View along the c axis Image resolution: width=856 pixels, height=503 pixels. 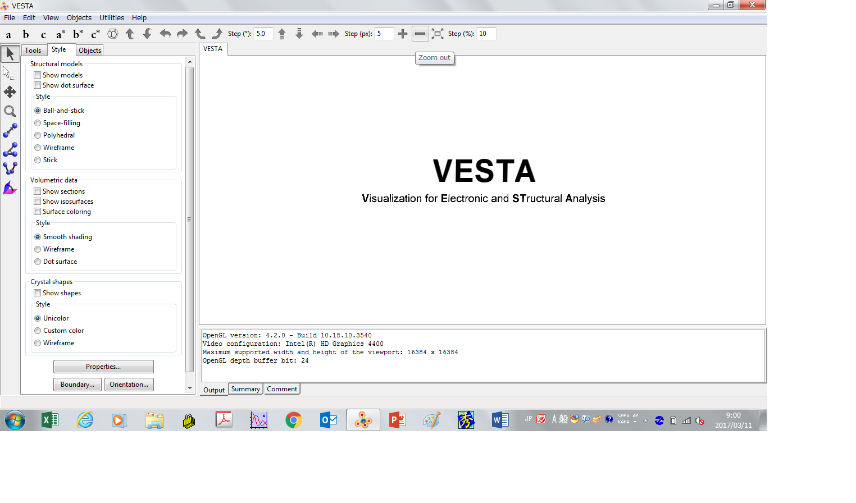coord(43,34)
